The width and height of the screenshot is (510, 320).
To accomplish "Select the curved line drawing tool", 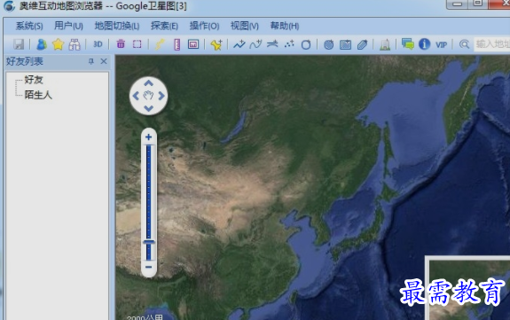I will (x=255, y=44).
